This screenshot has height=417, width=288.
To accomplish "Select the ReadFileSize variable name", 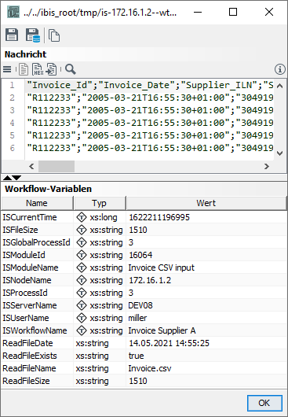I will 26,381.
